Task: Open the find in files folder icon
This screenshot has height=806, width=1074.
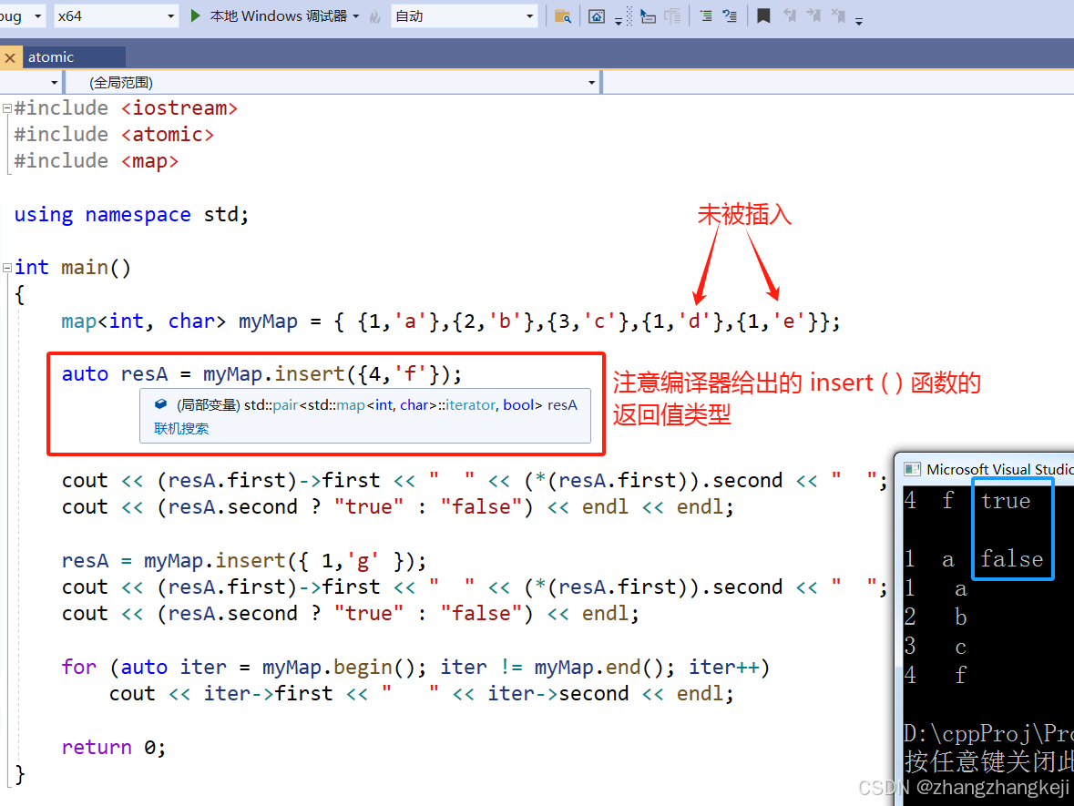Action: [562, 16]
